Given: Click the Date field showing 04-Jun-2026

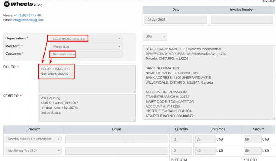Looking at the screenshot, I should [x=176, y=20].
